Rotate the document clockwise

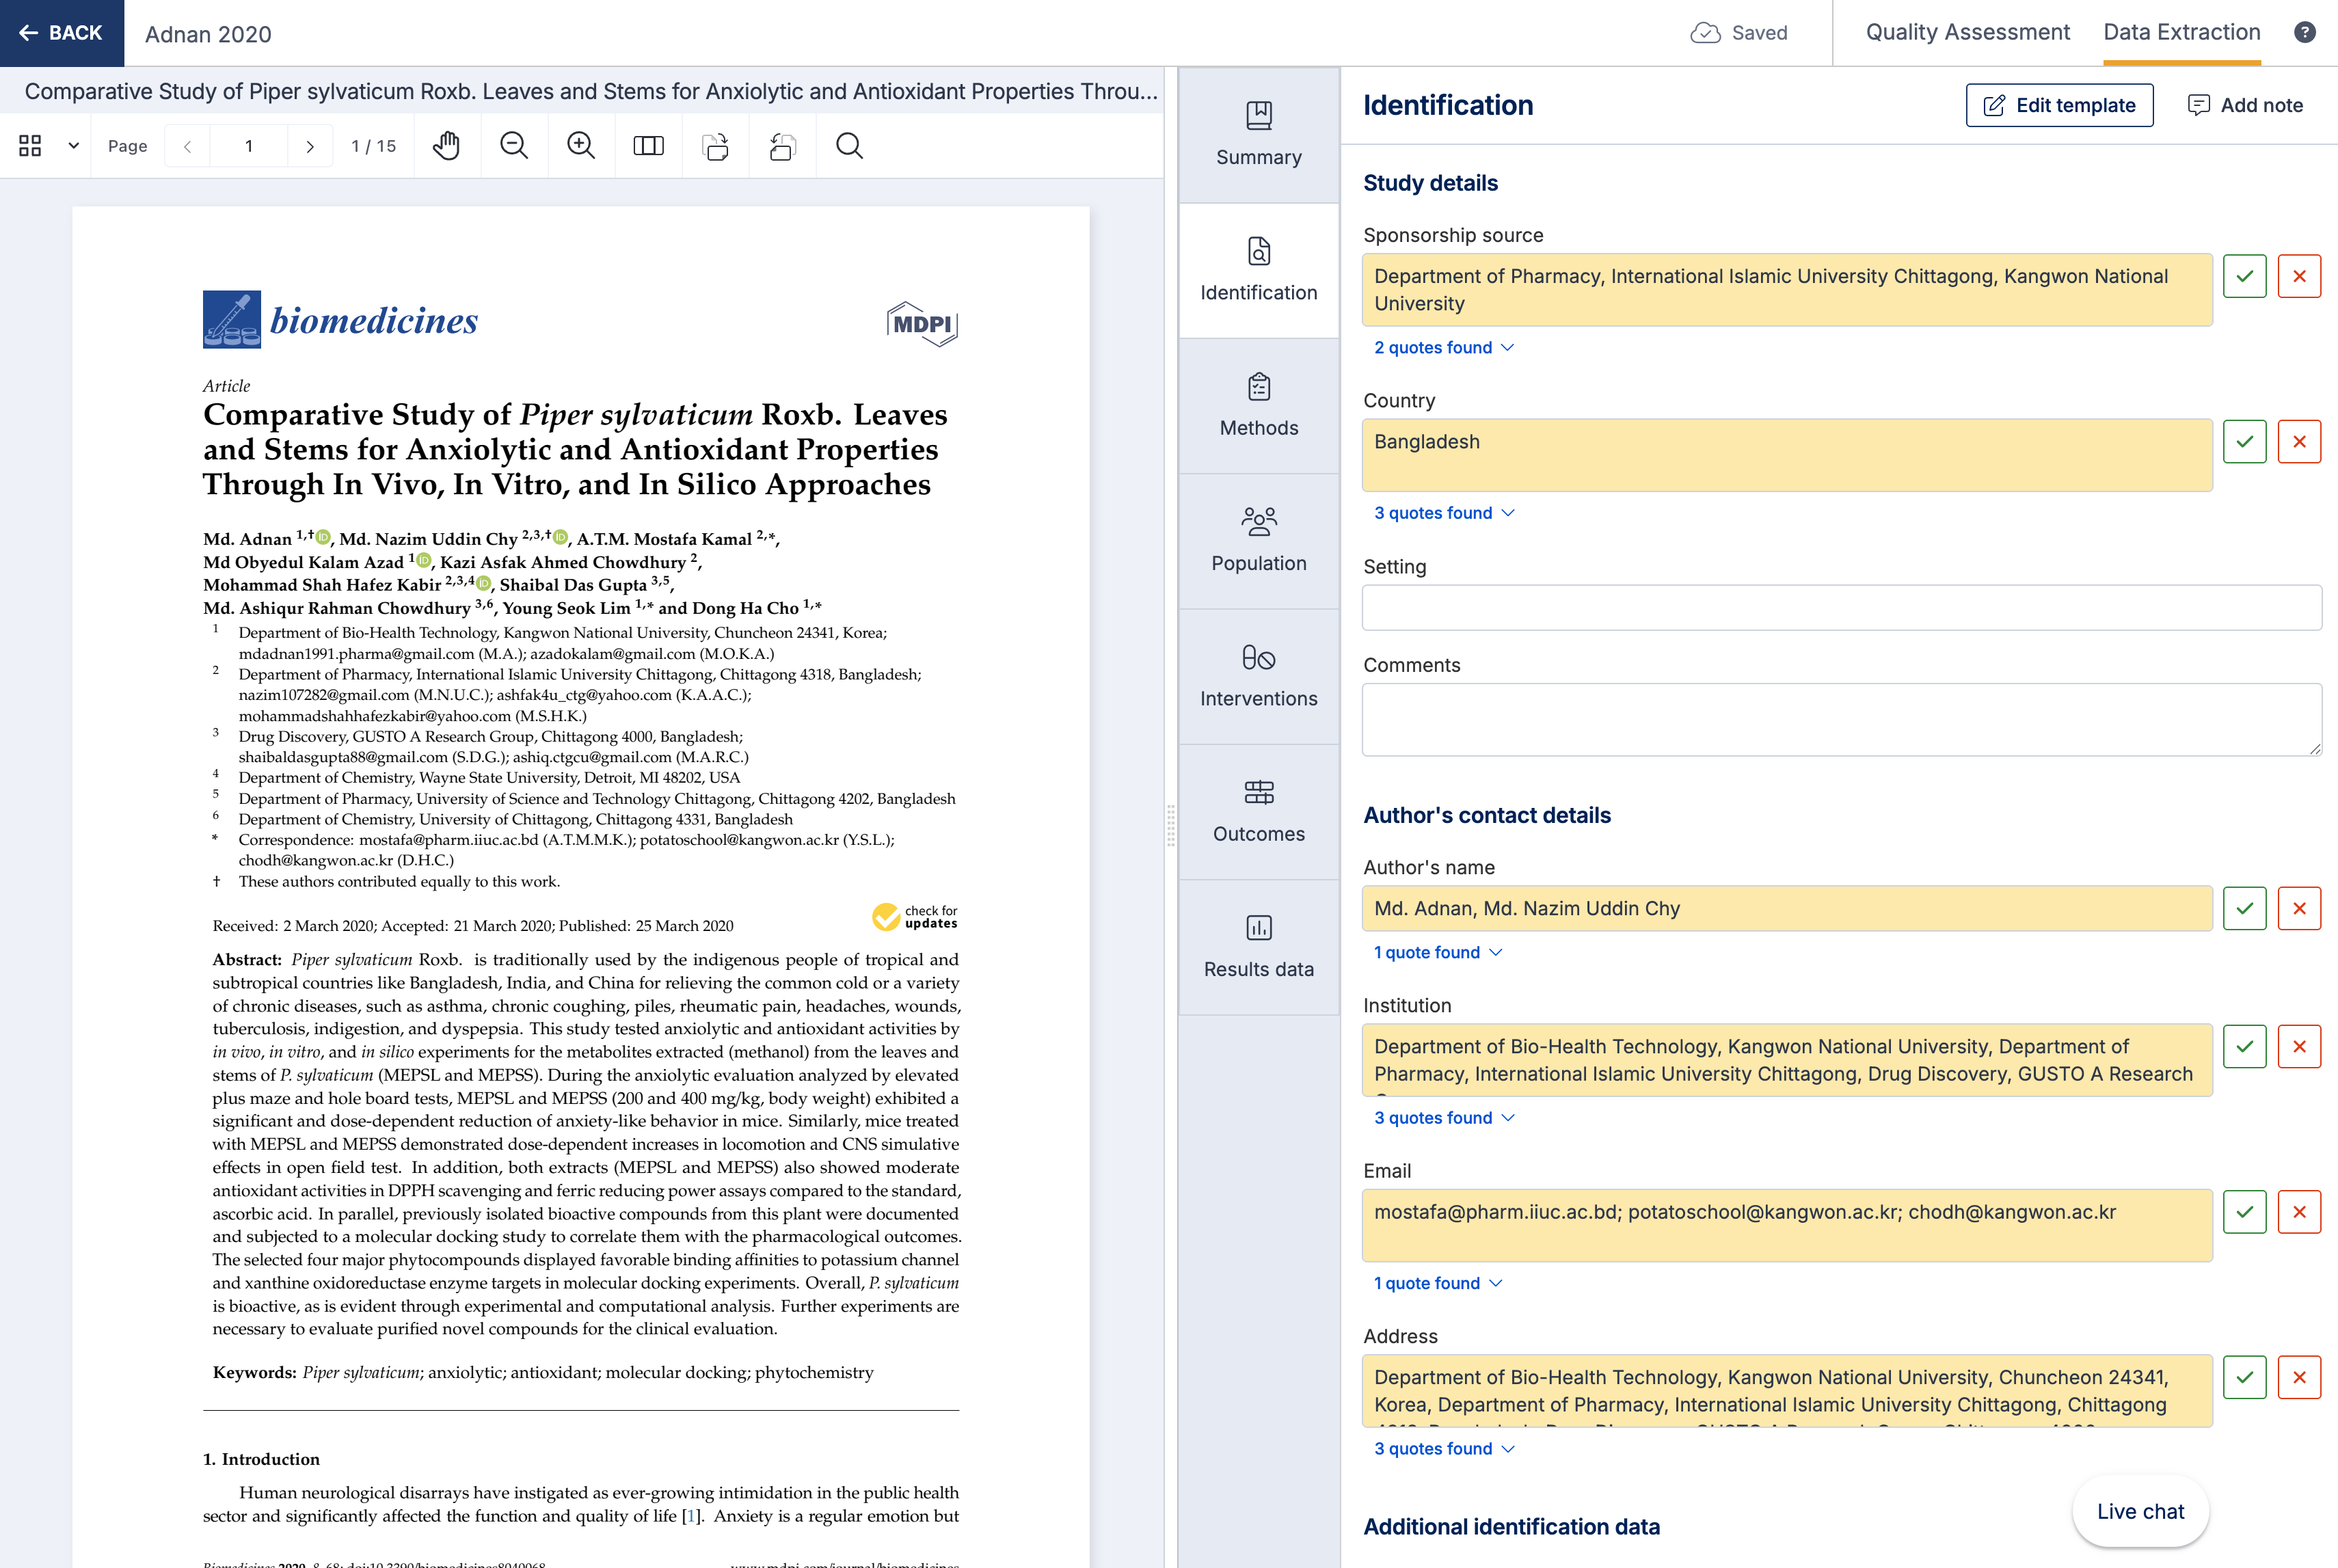point(715,146)
